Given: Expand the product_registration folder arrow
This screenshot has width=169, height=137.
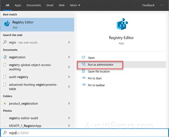Looking at the screenshot, I should pyautogui.click(x=69, y=103).
